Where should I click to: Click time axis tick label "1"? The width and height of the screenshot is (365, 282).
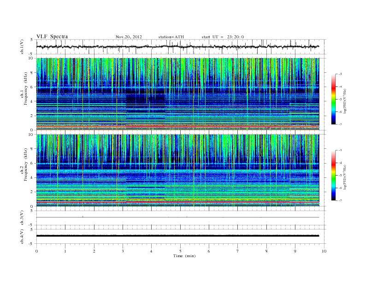point(65,251)
